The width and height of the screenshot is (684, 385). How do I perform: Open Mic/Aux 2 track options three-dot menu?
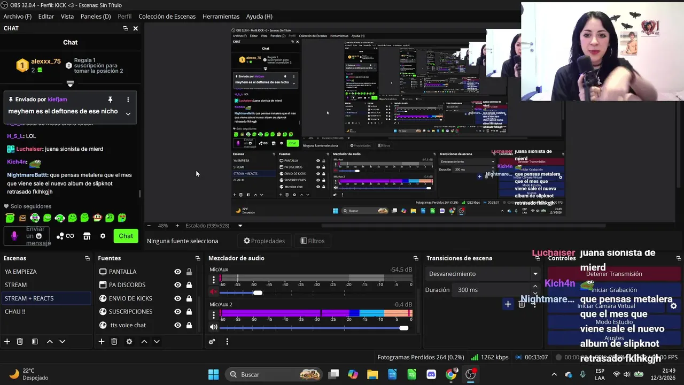214,314
